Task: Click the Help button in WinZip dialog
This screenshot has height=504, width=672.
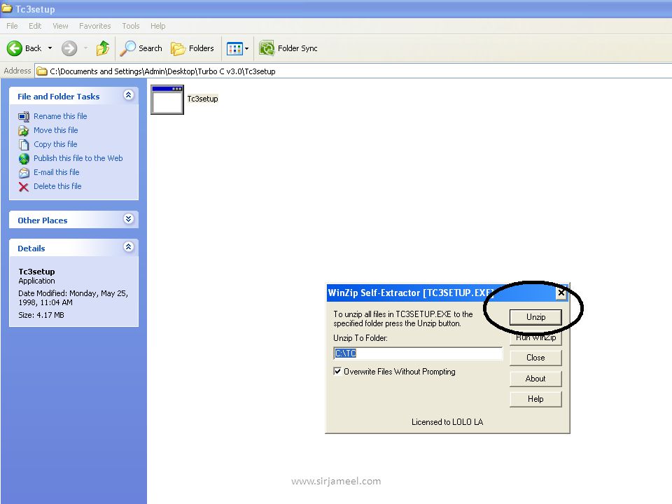Action: [535, 399]
